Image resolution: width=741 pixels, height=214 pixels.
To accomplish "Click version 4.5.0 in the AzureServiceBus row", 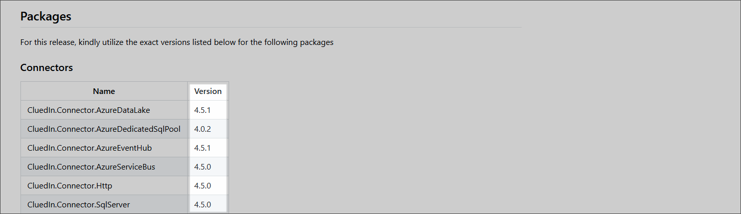I will (x=203, y=167).
